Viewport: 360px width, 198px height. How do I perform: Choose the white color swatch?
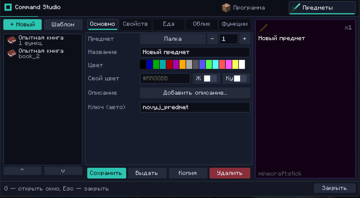242,64
